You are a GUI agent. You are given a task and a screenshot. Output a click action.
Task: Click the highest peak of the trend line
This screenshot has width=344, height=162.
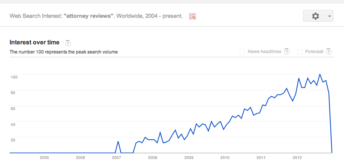(x=320, y=74)
